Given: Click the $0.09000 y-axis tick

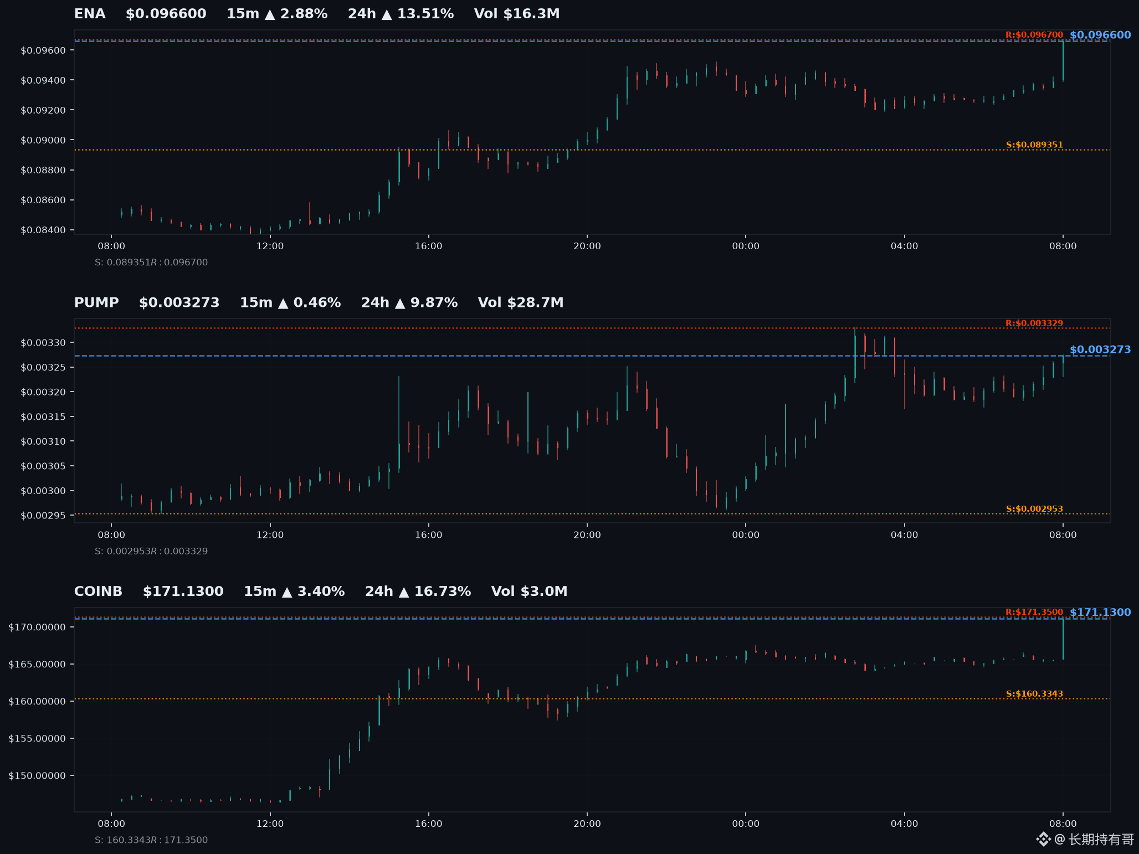Looking at the screenshot, I should pyautogui.click(x=43, y=140).
